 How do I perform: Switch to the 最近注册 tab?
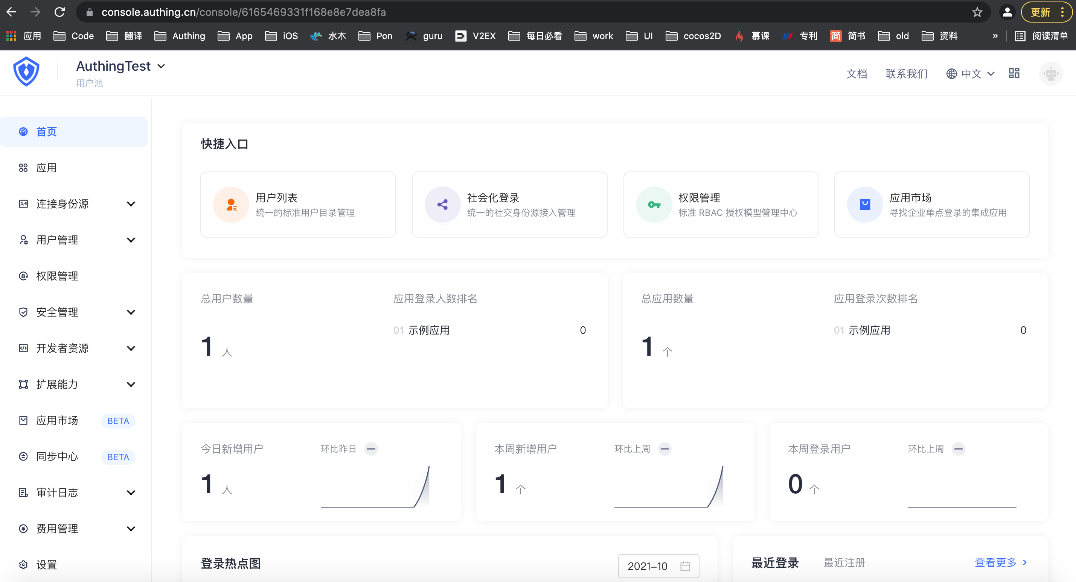coord(844,563)
